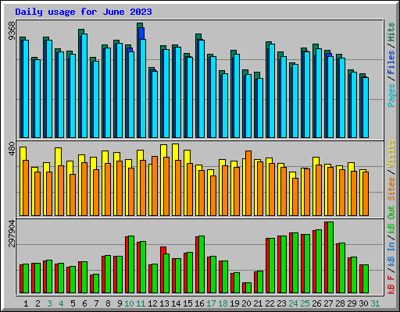Click the green kB bar for day 20
Image resolution: width=400 pixels, height=312 pixels.
click(248, 288)
